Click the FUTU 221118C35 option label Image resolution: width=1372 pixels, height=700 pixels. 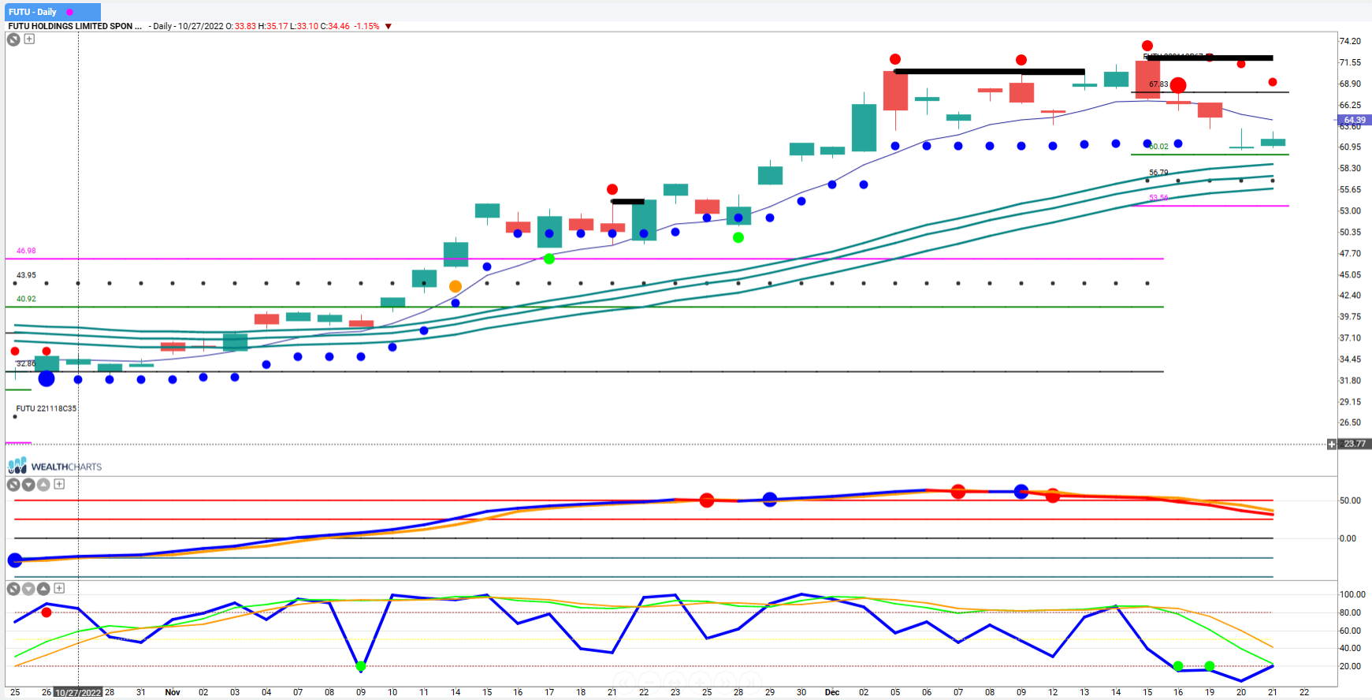pos(46,408)
